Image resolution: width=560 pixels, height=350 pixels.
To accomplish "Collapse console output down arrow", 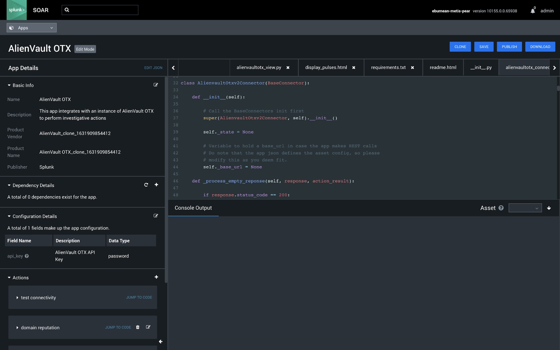I will (549, 208).
